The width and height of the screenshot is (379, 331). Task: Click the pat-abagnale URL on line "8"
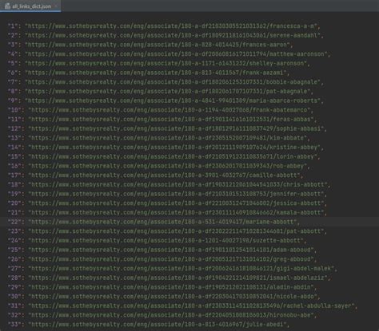(x=168, y=91)
